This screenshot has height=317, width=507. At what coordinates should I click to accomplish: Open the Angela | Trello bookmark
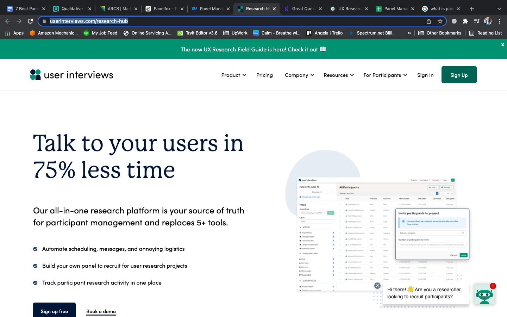point(325,33)
